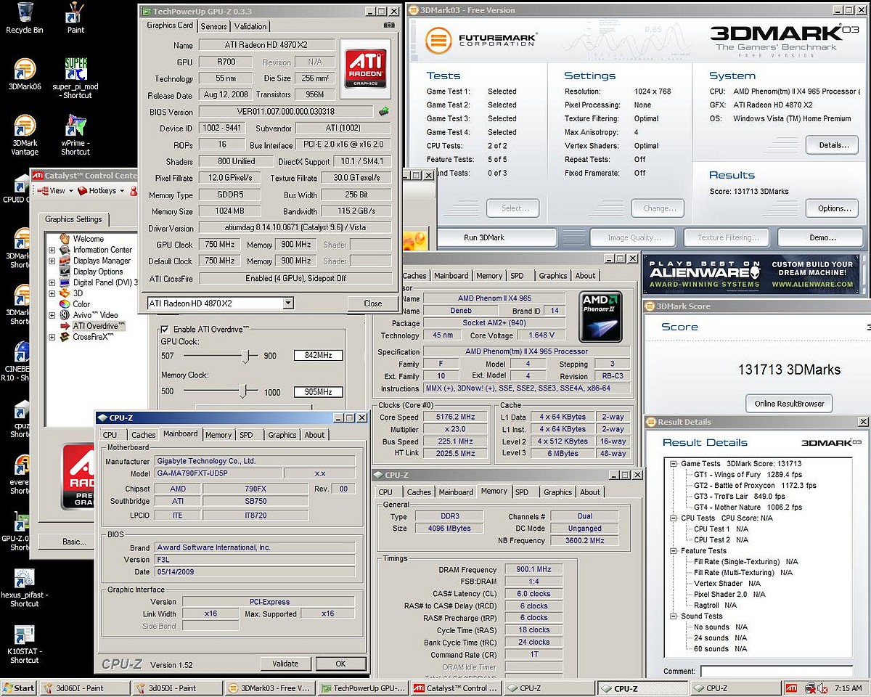Image resolution: width=871 pixels, height=697 pixels.
Task: Collapse the Feature Tests results node
Action: 674,550
